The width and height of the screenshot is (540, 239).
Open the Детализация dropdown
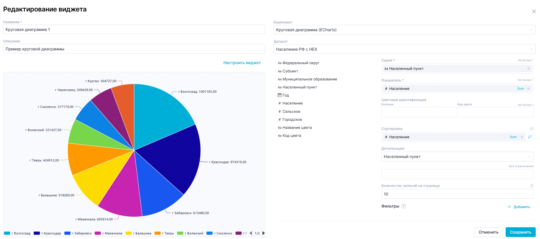click(x=457, y=157)
